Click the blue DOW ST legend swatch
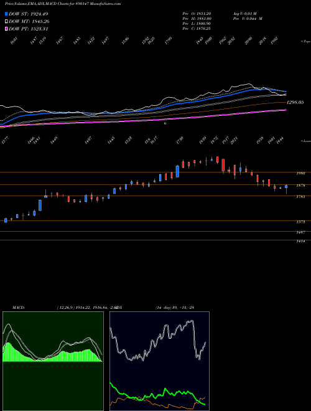 6,14
